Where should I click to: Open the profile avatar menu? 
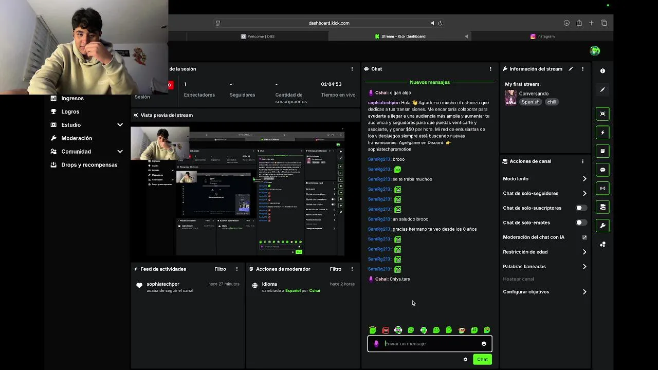click(595, 50)
